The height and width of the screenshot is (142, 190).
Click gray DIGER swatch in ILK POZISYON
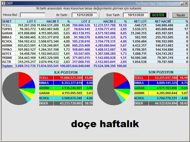click(46, 103)
